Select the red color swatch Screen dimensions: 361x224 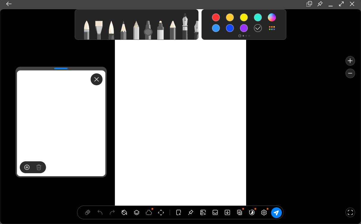216,18
